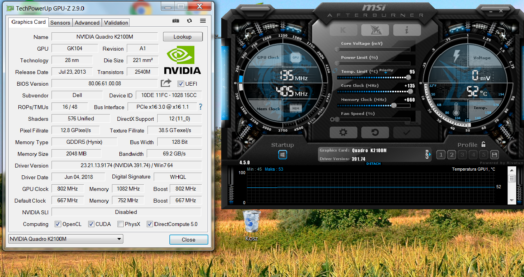Click the Name field NVIDIA Quadro K2100M

coord(105,37)
